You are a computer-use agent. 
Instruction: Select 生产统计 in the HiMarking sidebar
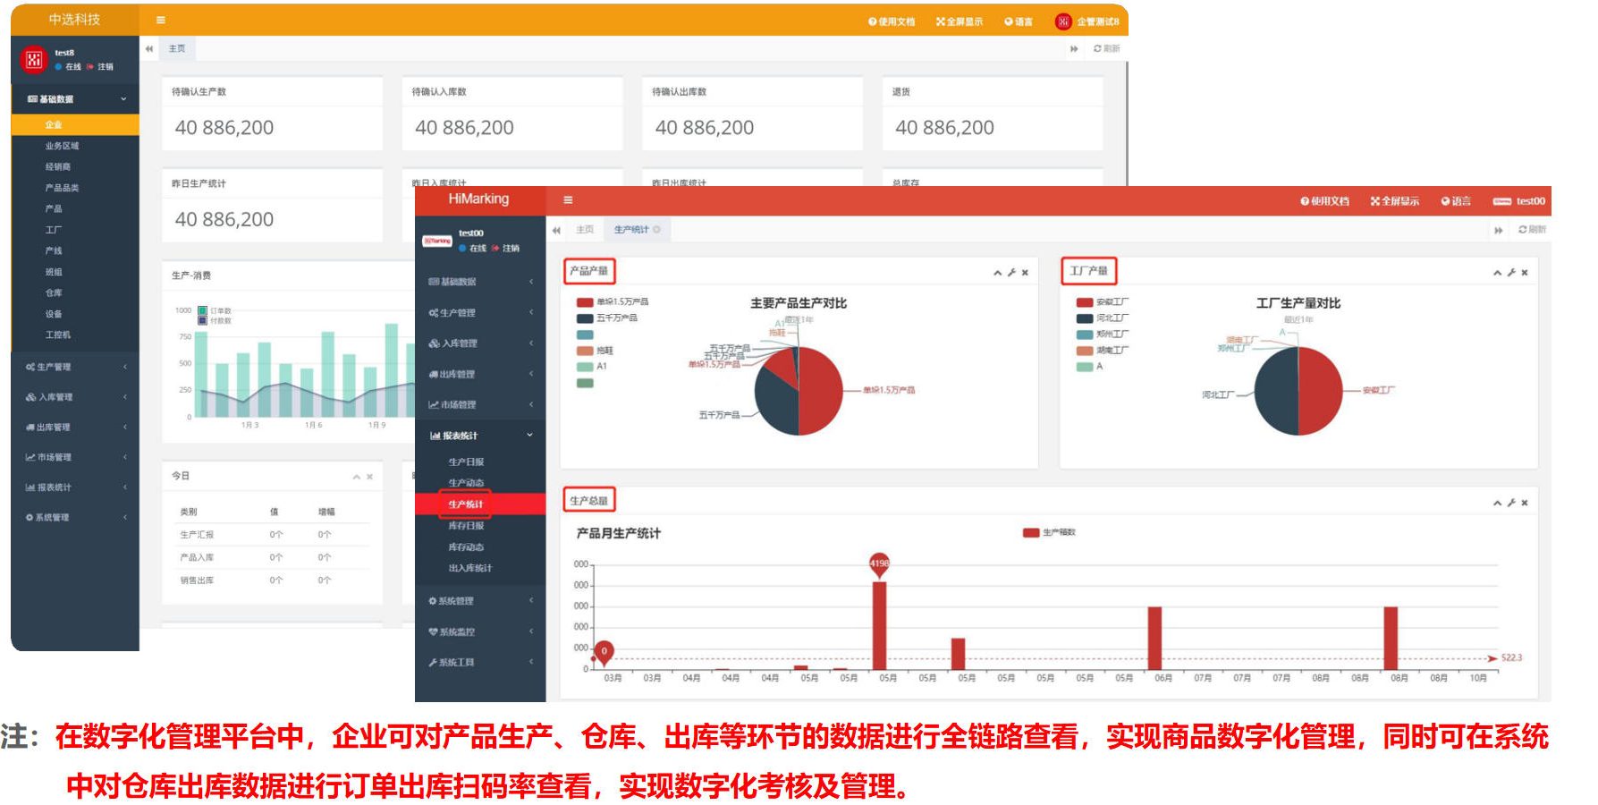pos(466,504)
